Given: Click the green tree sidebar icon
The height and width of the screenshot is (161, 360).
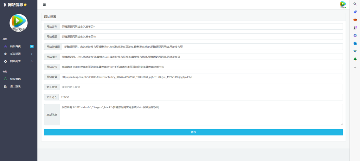Looking at the screenshot, I should (x=355, y=59).
